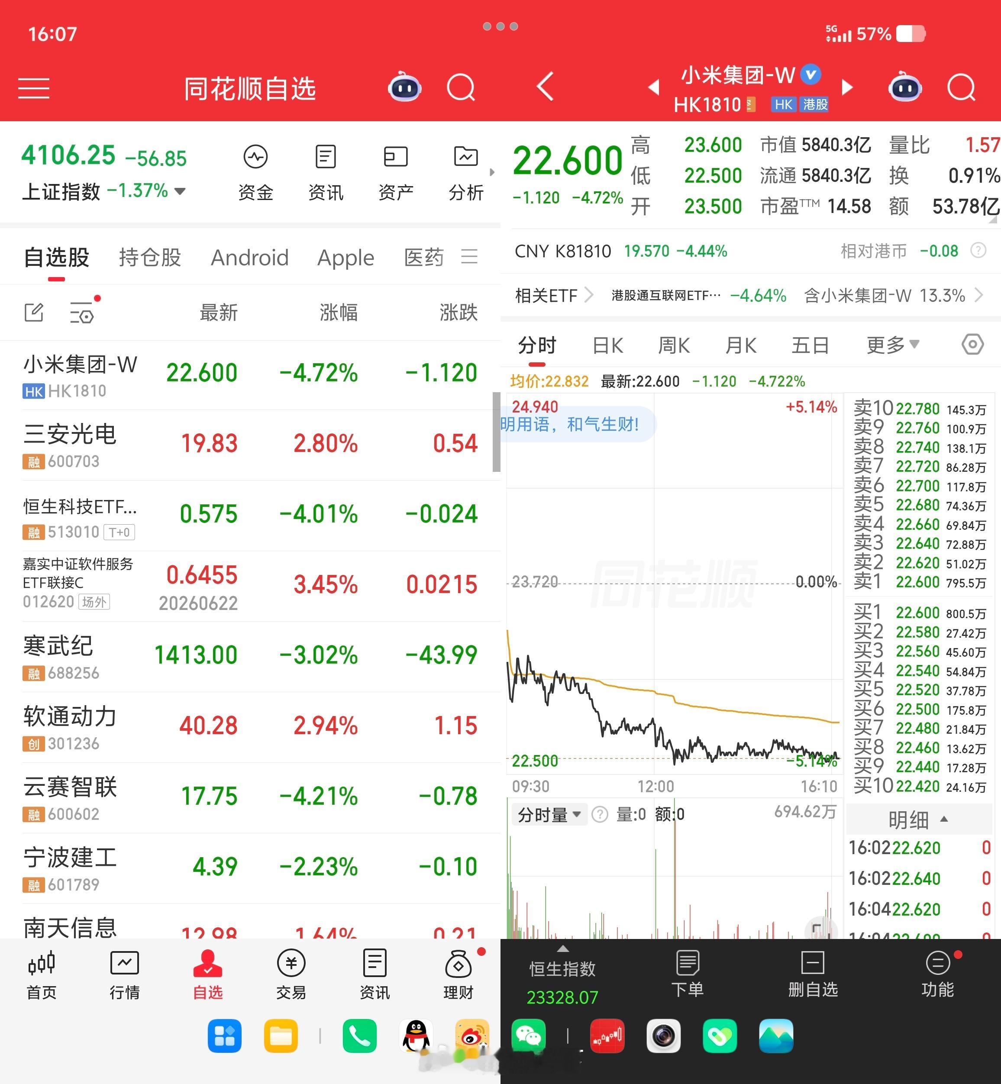Screen dimensions: 1001x1084
Task: Open the 云赛智联 watchlist row
Action: pos(250,798)
